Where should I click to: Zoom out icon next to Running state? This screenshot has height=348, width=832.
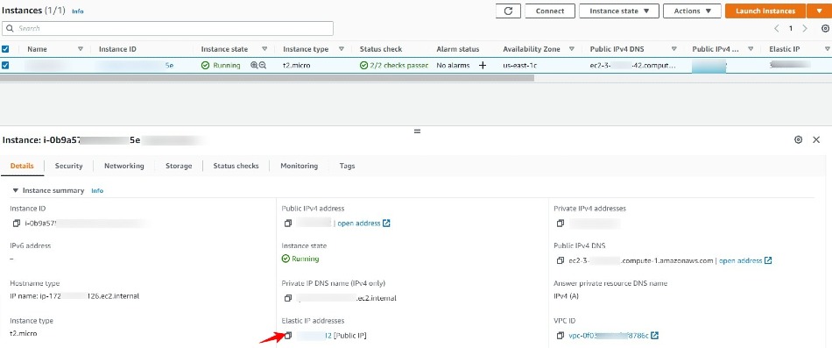point(262,66)
